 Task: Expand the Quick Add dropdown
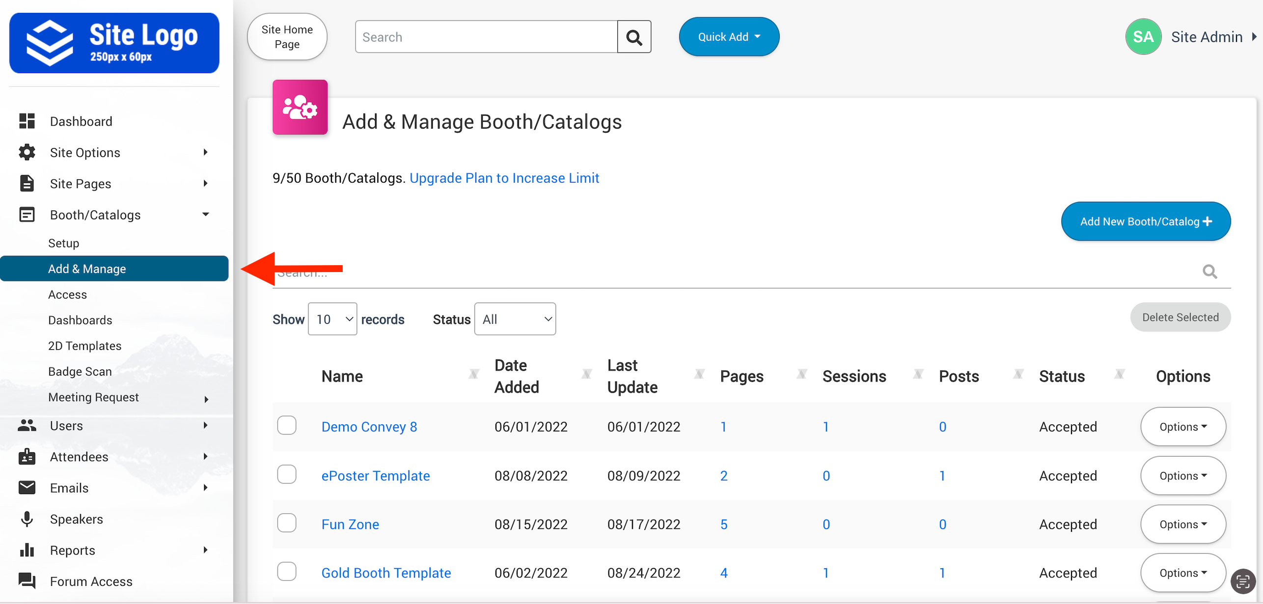click(729, 37)
